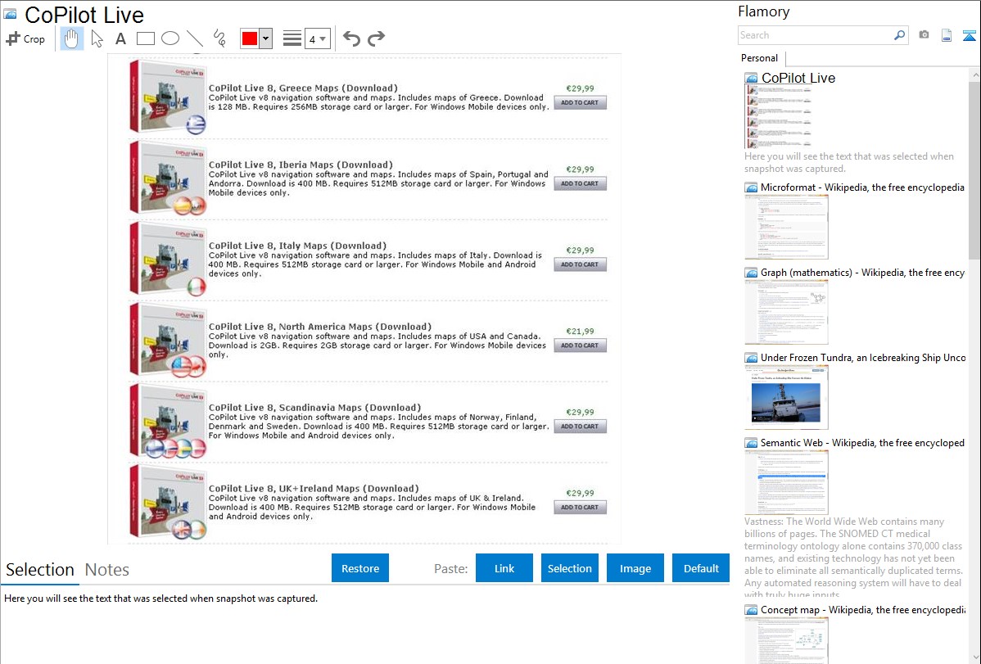
Task: Click icon beside CoPilot Live in snapshot list
Action: pyautogui.click(x=751, y=79)
